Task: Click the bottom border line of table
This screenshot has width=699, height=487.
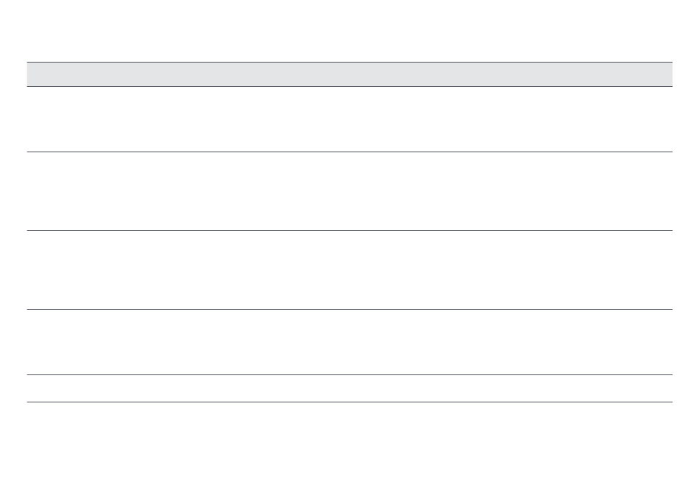Action: click(349, 402)
